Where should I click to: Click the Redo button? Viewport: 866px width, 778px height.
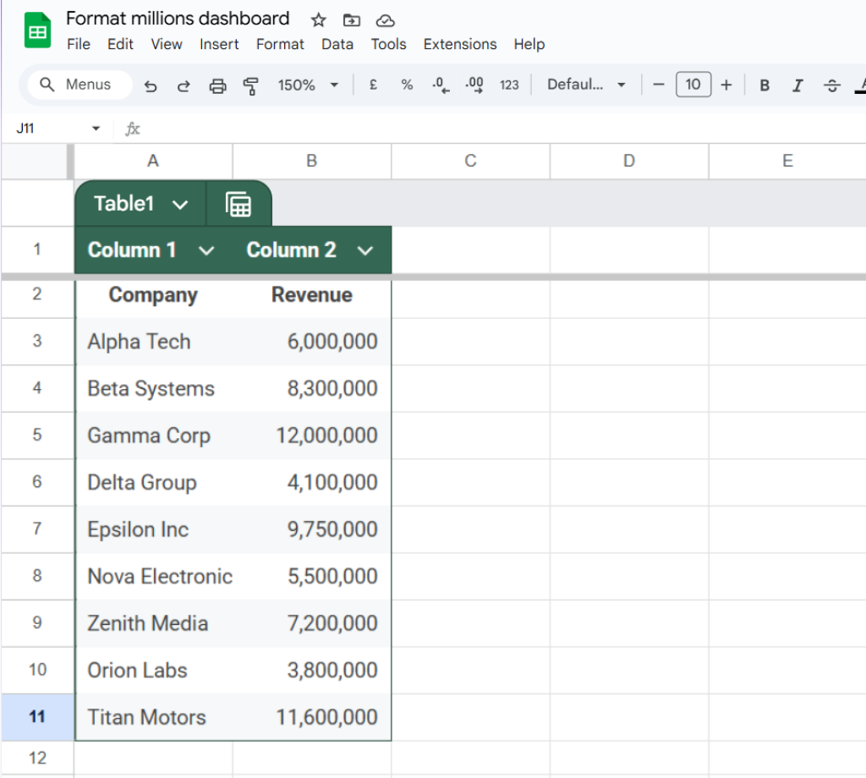pyautogui.click(x=184, y=85)
